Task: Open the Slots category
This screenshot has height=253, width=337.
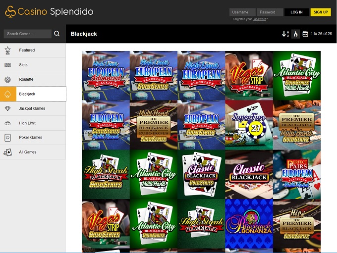Action: point(23,65)
